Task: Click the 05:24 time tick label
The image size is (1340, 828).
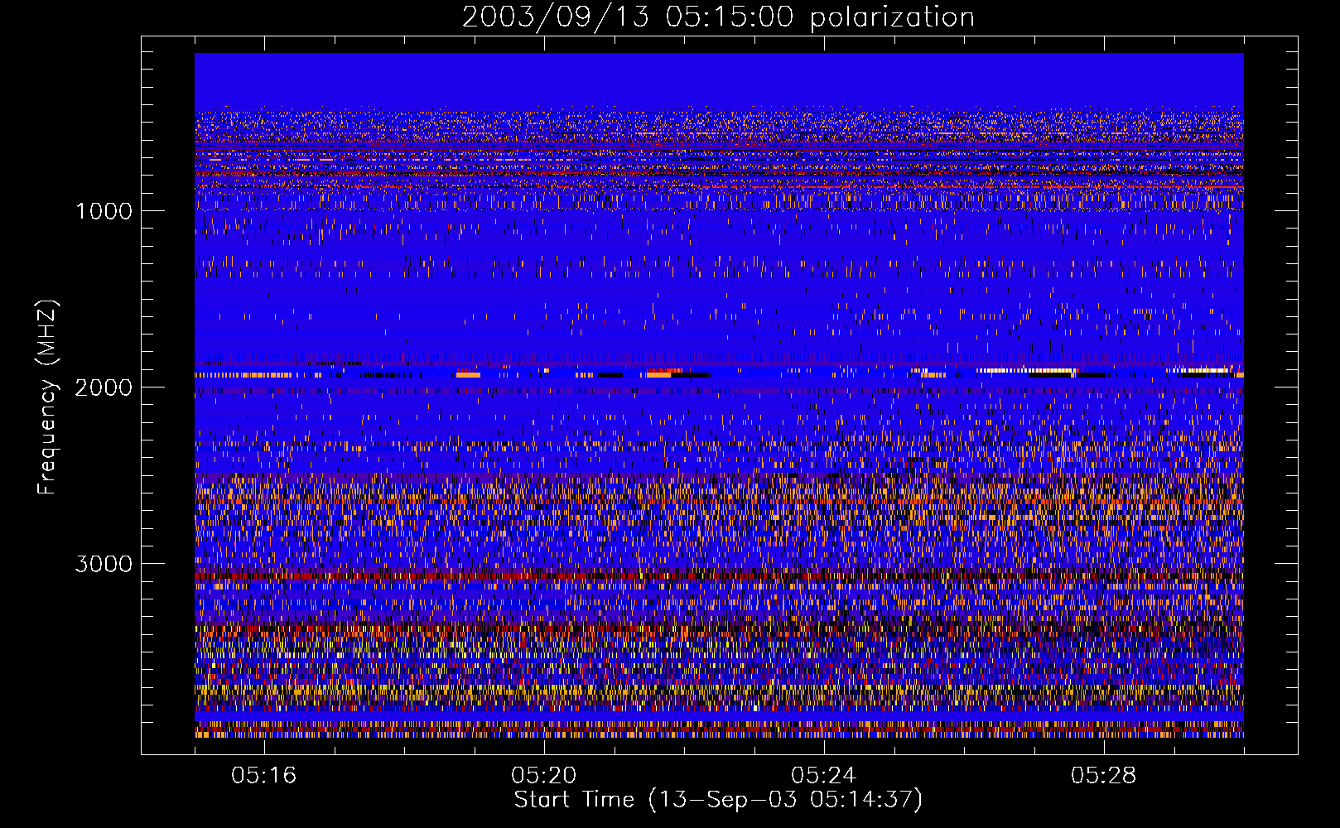Action: pyautogui.click(x=824, y=776)
